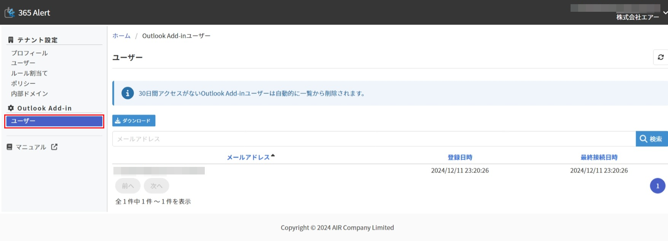Click the sort arrow beside メールアドレス header

point(273,155)
